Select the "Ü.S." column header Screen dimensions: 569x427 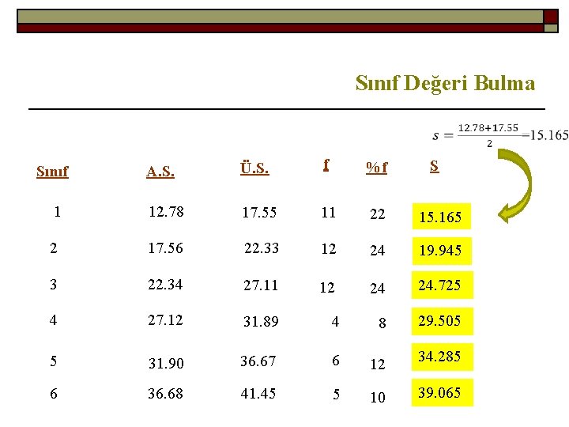(x=254, y=168)
